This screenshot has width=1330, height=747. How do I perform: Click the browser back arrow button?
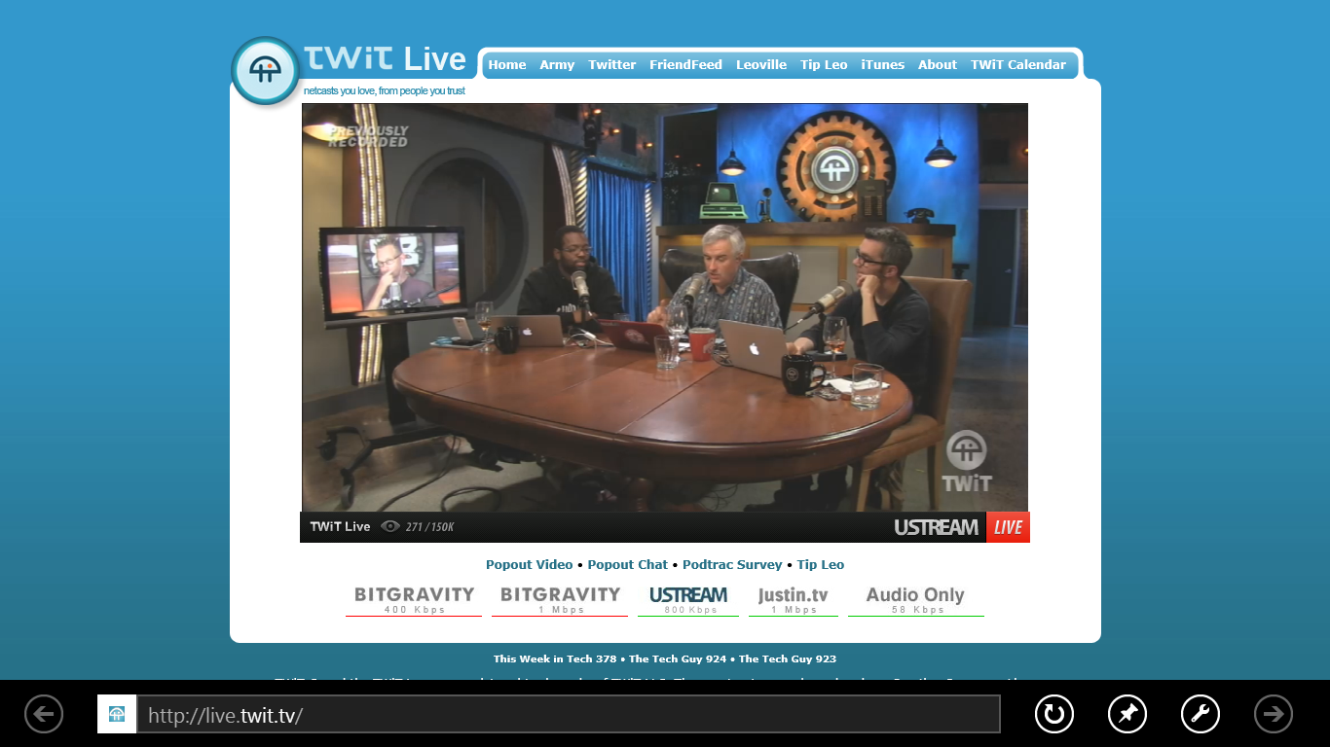tap(44, 714)
